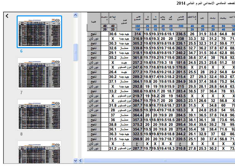
Task: Open page 8 thumbnail
Action: pyautogui.click(x=39, y=115)
